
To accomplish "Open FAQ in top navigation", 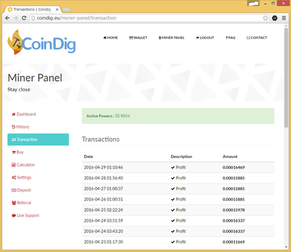I will pyautogui.click(x=230, y=37).
